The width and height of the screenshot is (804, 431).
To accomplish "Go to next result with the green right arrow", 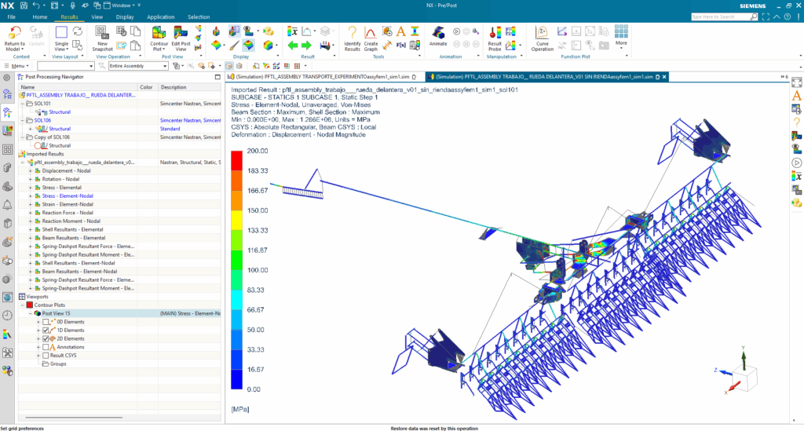I will pos(307,46).
